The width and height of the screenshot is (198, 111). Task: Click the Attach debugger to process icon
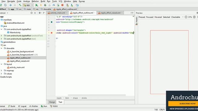click(58, 5)
